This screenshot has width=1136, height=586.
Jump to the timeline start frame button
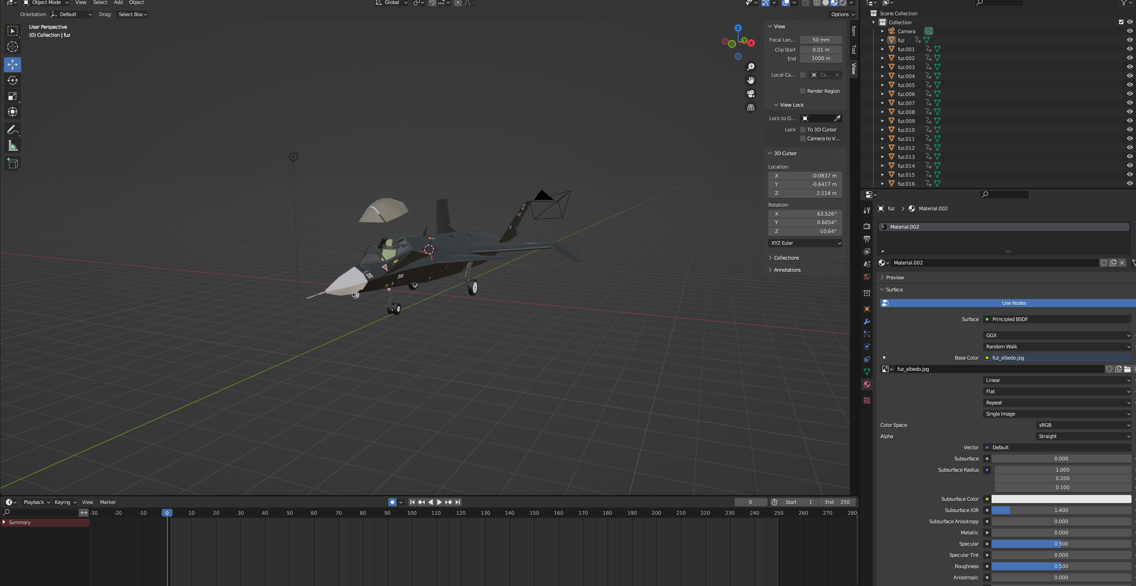click(412, 502)
